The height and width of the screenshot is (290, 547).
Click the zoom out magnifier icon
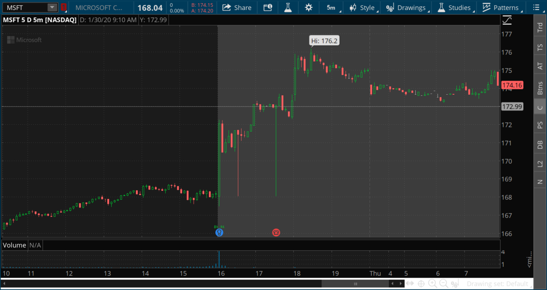click(x=443, y=284)
